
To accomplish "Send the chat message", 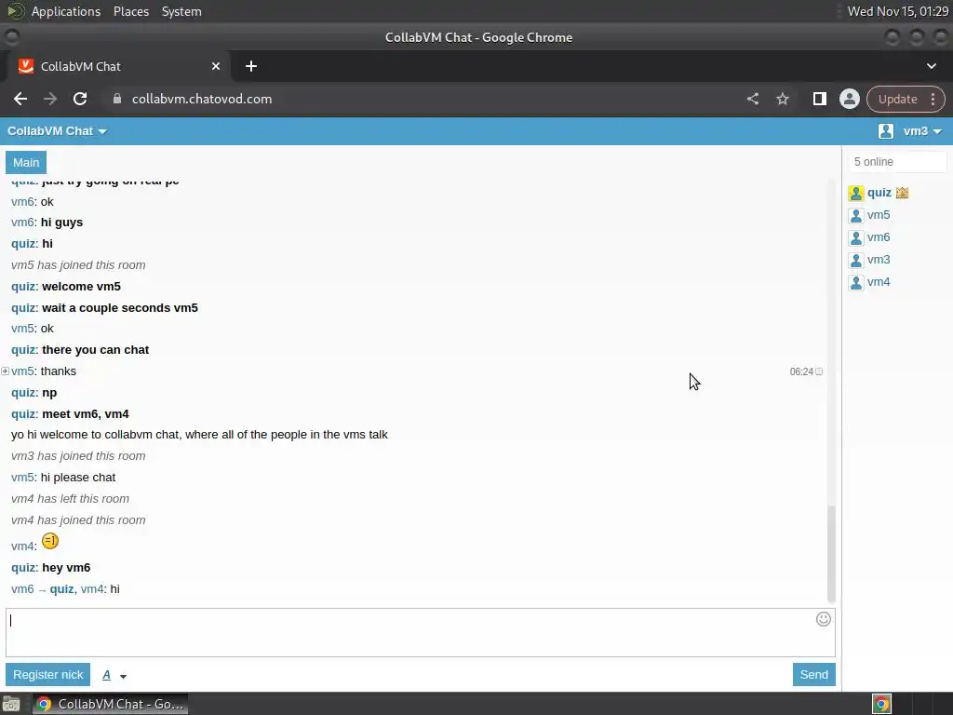I will point(813,675).
